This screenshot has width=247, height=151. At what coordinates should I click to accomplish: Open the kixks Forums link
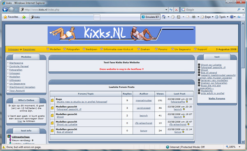click(x=217, y=98)
